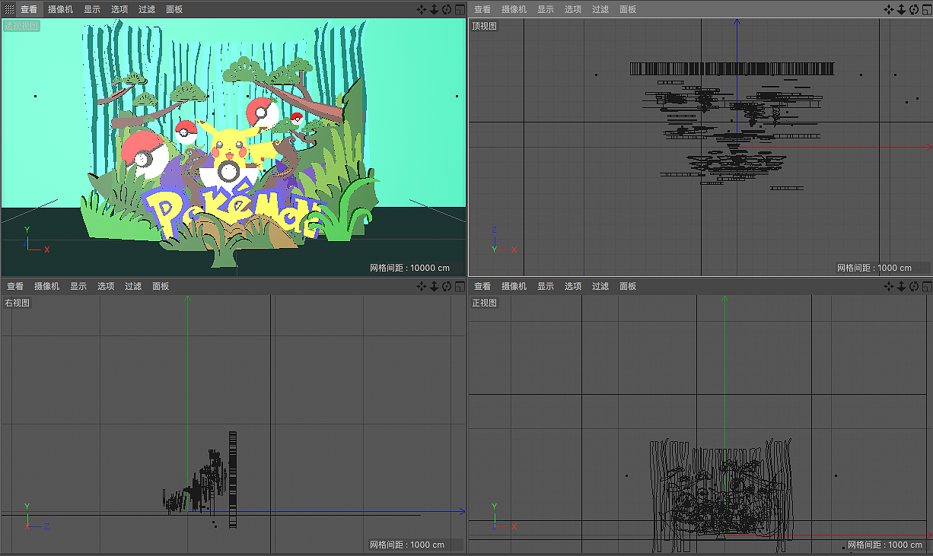The image size is (933, 556).
Task: Open 过滤 menu in the front view
Action: click(x=600, y=286)
